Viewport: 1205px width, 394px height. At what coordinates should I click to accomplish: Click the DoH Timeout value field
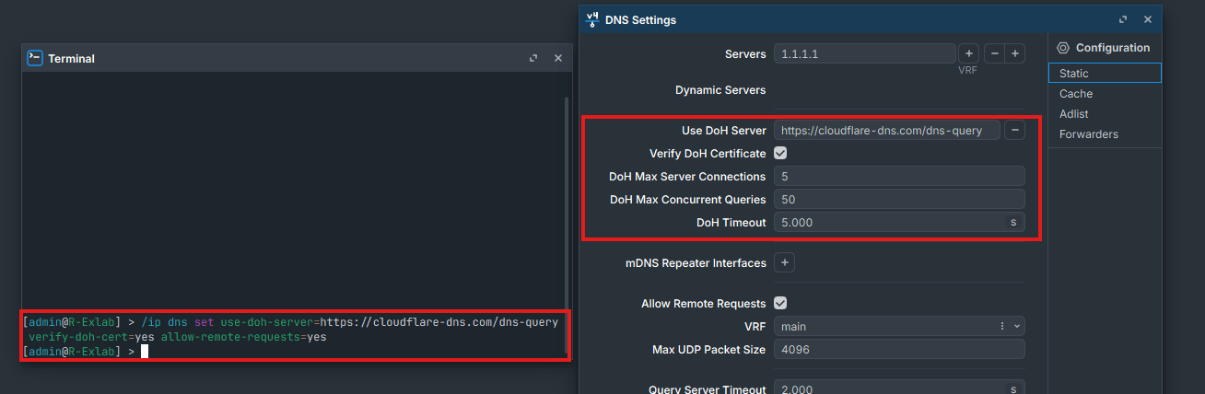pyautogui.click(x=888, y=223)
